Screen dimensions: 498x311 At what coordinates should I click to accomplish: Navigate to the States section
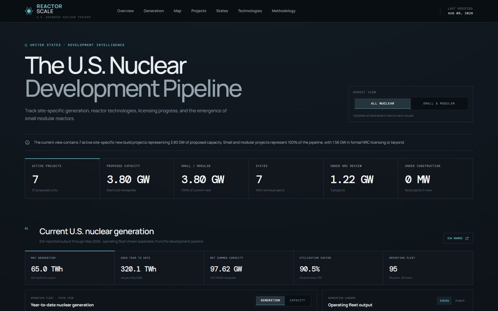tap(222, 11)
